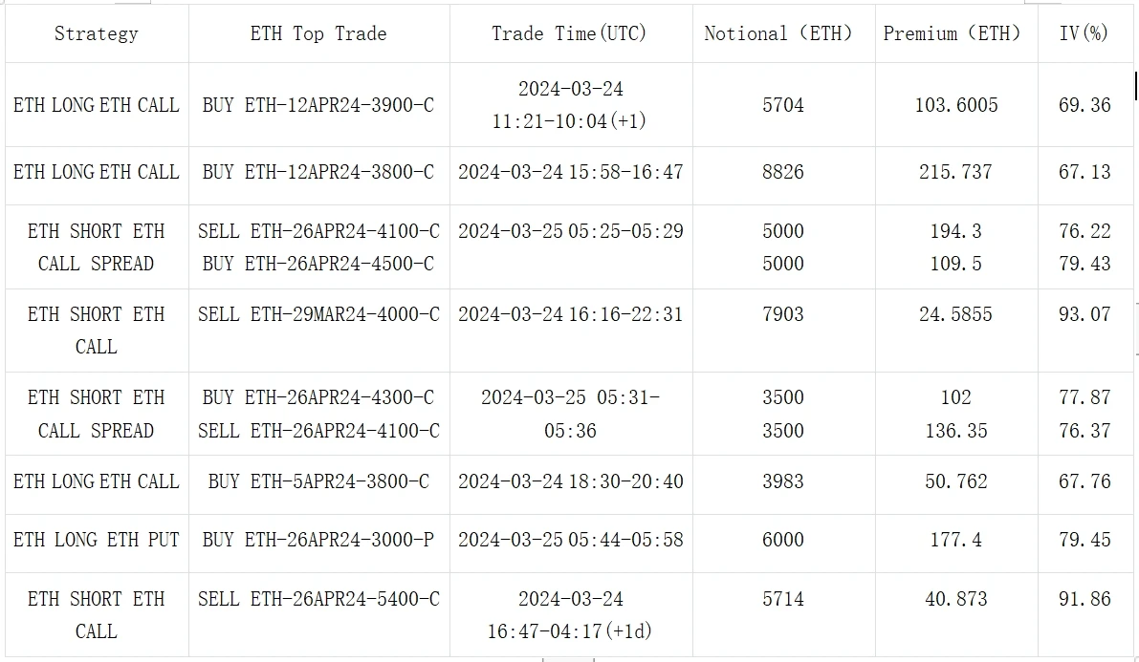
Task: Click the trade time 2024-03-25 05:44-05:58
Action: [x=570, y=540]
